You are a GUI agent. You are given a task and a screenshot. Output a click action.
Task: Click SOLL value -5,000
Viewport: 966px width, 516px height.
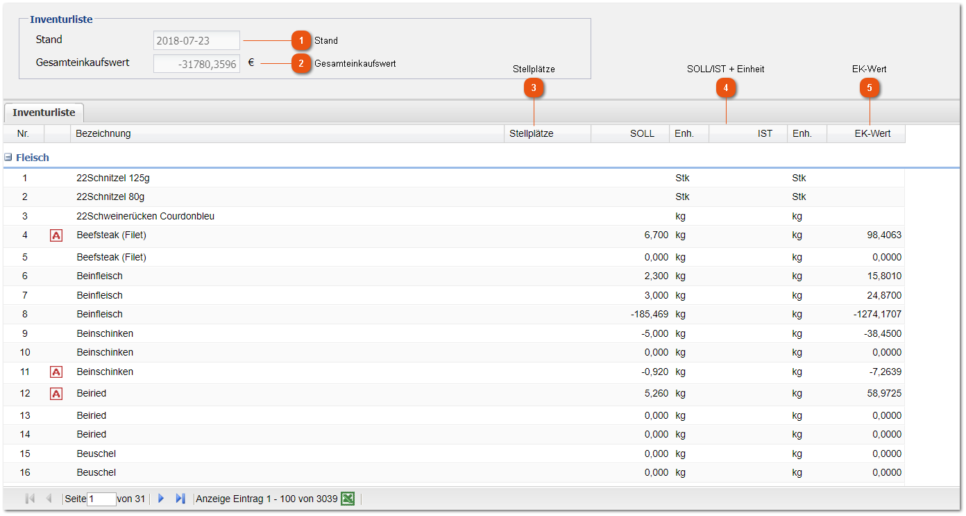click(654, 333)
